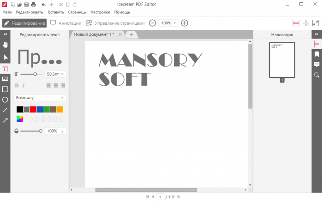Viewport: 322px width, 201px height.
Task: Open the 100% zoom level dropdown
Action: 168,23
